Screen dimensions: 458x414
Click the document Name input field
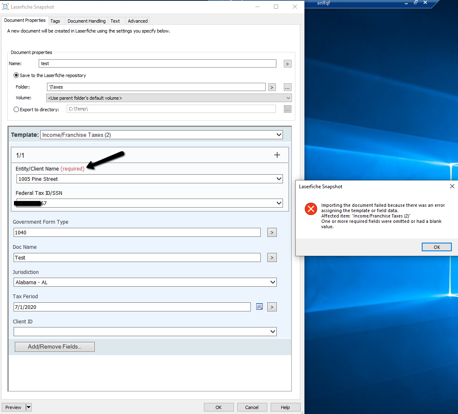(x=157, y=63)
